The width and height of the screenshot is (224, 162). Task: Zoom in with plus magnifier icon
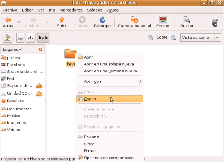point(173,38)
